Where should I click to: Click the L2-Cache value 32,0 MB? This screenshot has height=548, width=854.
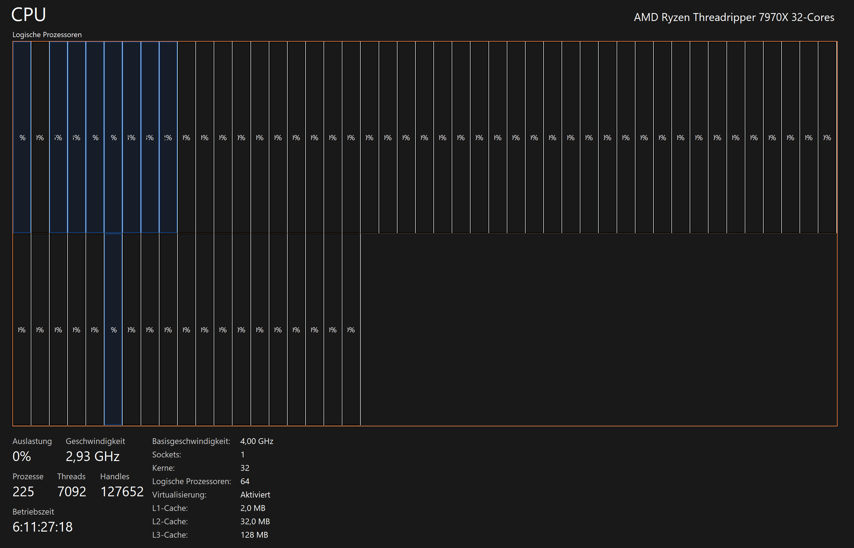tap(255, 521)
